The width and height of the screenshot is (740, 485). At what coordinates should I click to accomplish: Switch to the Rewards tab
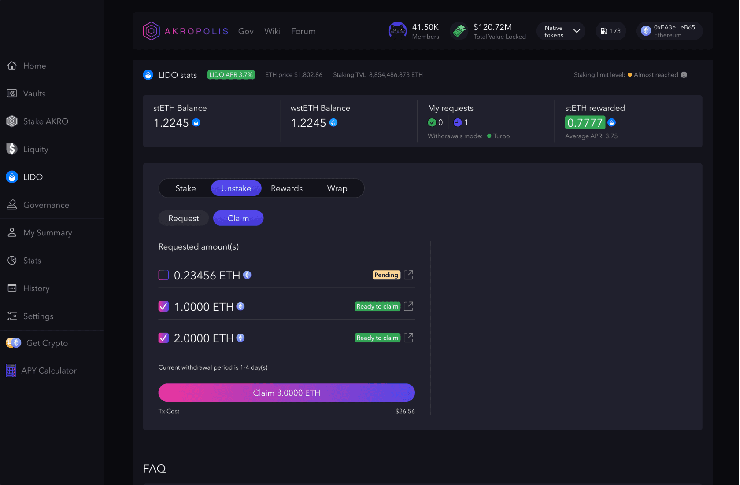pyautogui.click(x=287, y=188)
